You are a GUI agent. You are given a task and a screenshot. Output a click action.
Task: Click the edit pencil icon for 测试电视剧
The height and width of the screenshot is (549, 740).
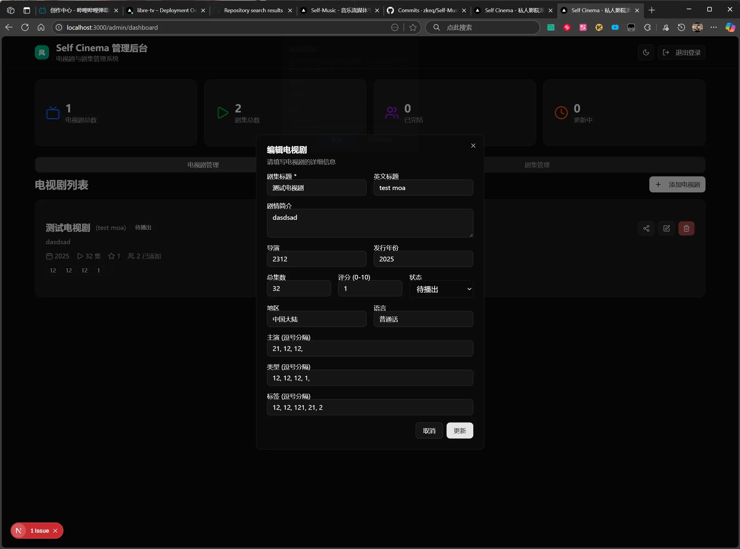coord(666,228)
